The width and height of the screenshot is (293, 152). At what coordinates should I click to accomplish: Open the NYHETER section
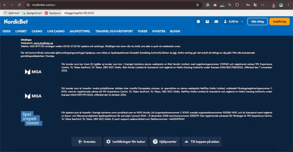pyautogui.click(x=159, y=31)
